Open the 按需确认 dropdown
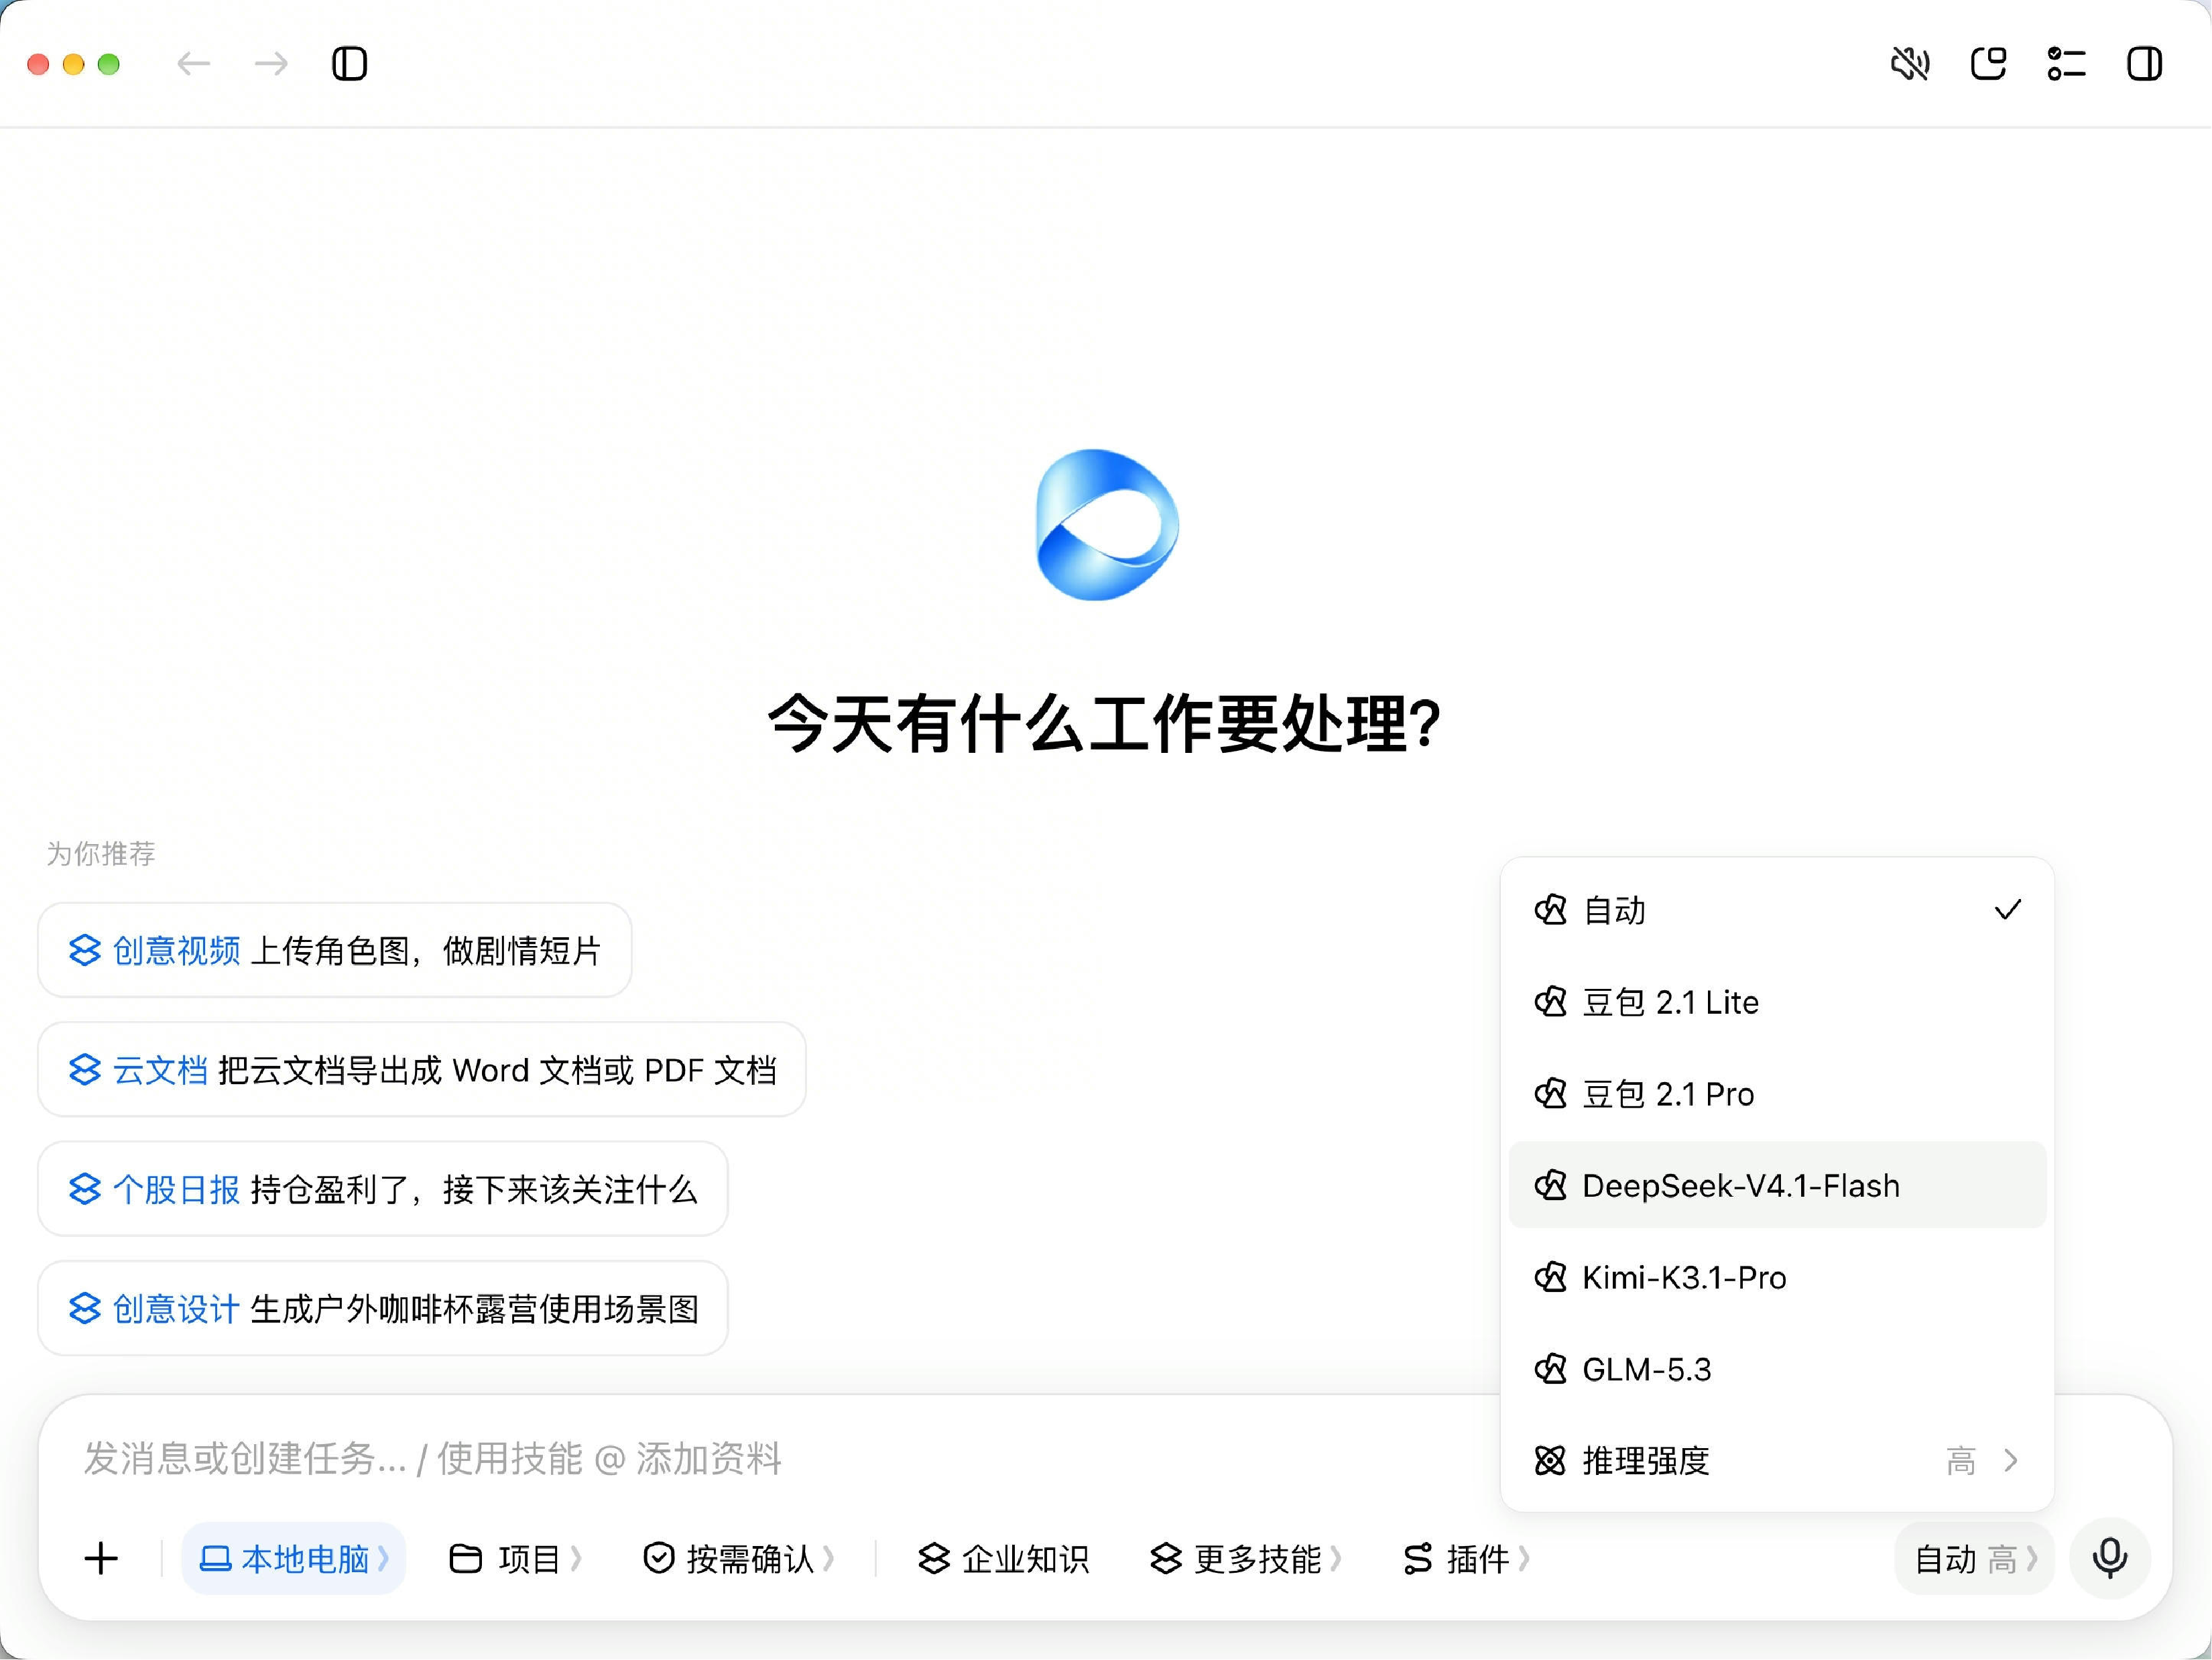2212x1660 pixels. pos(738,1558)
